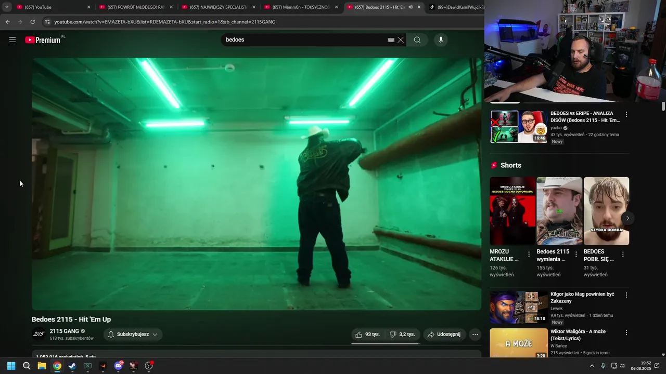Open the 2115 GANG channel name link
Image resolution: width=666 pixels, height=374 pixels.
click(64, 331)
